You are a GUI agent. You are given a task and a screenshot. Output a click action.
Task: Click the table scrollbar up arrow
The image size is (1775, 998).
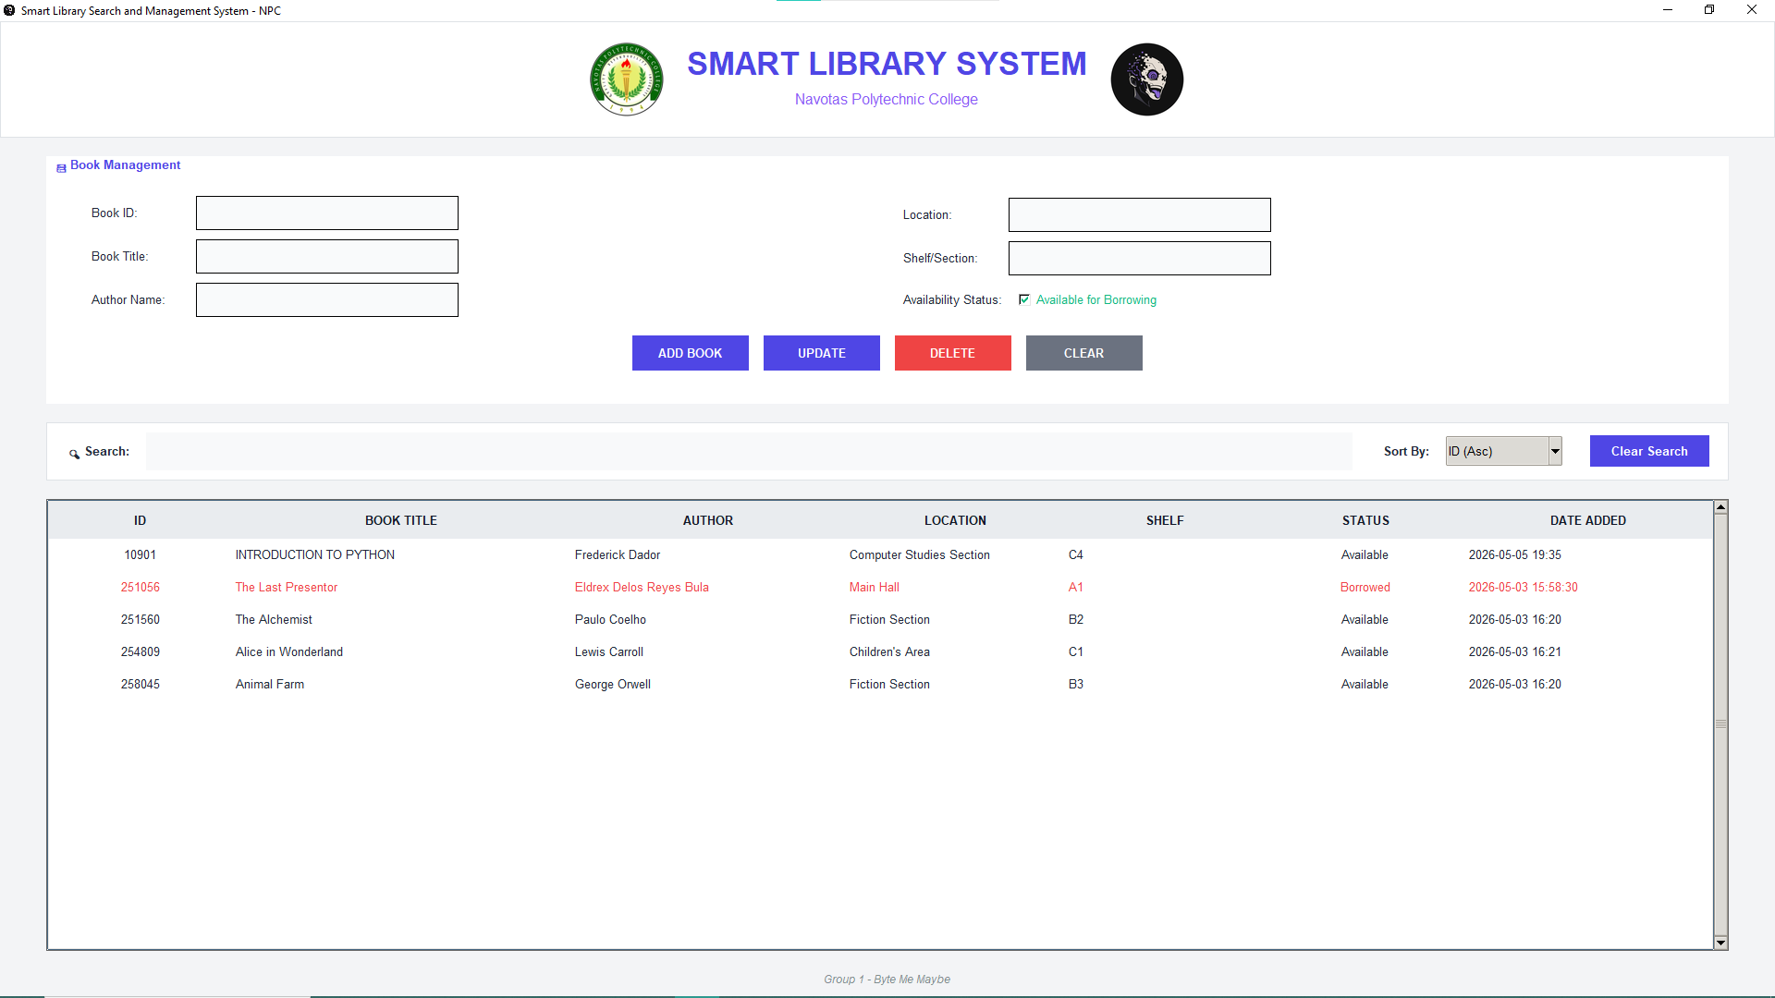click(x=1720, y=507)
